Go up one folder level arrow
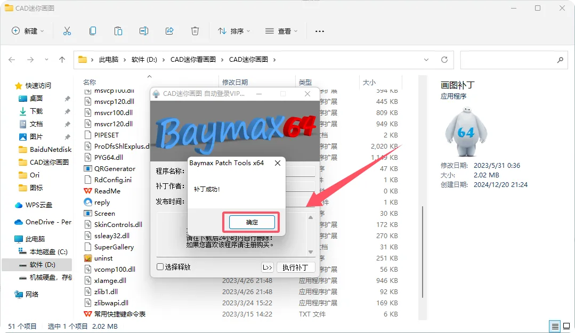Image resolution: width=575 pixels, height=333 pixels. (62, 60)
